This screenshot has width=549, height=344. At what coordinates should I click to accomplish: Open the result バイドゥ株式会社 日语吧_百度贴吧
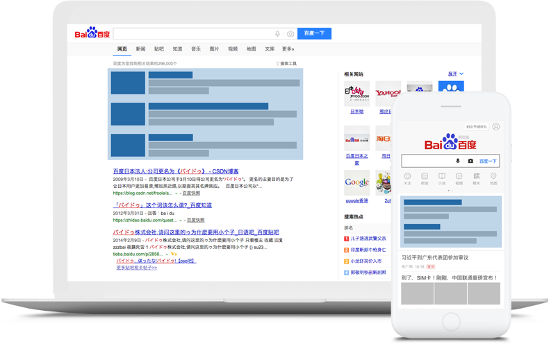pos(196,232)
